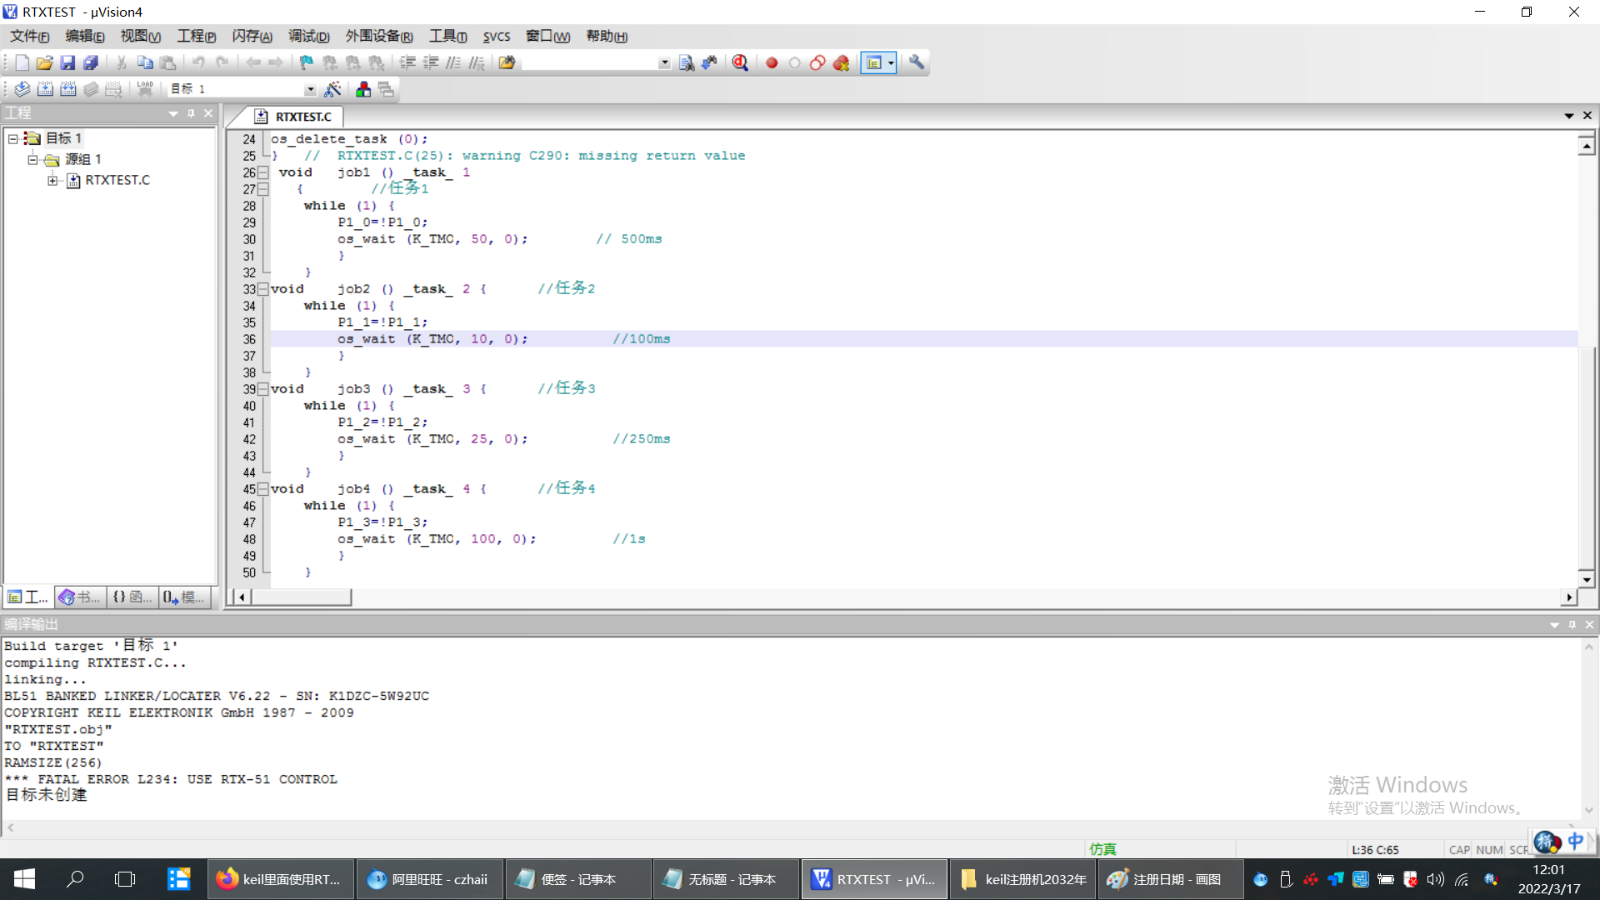The height and width of the screenshot is (900, 1600).
Task: Click the Translate current file icon
Action: [x=22, y=89]
